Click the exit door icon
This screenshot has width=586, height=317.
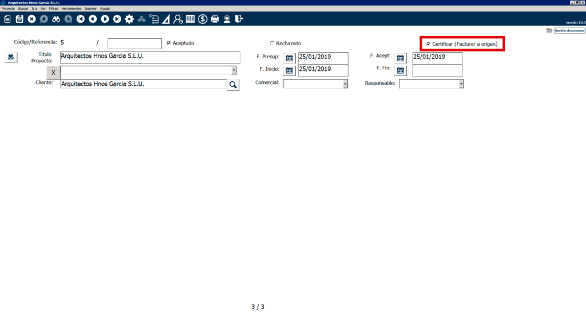pyautogui.click(x=239, y=19)
